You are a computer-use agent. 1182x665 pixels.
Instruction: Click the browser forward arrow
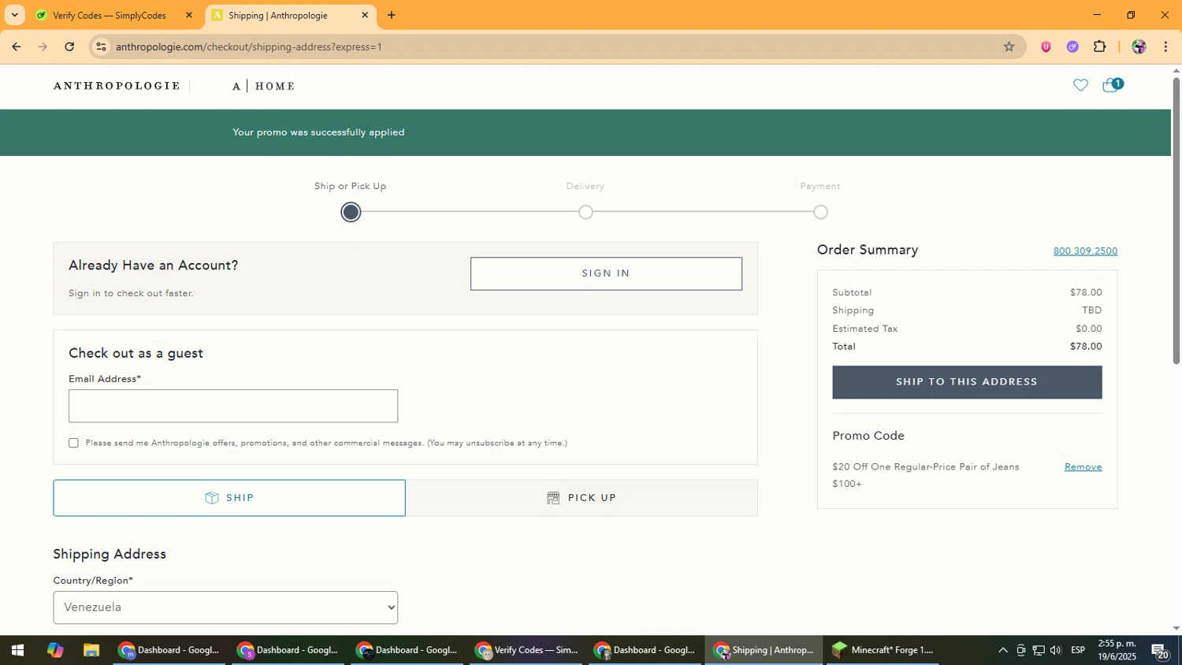[43, 46]
